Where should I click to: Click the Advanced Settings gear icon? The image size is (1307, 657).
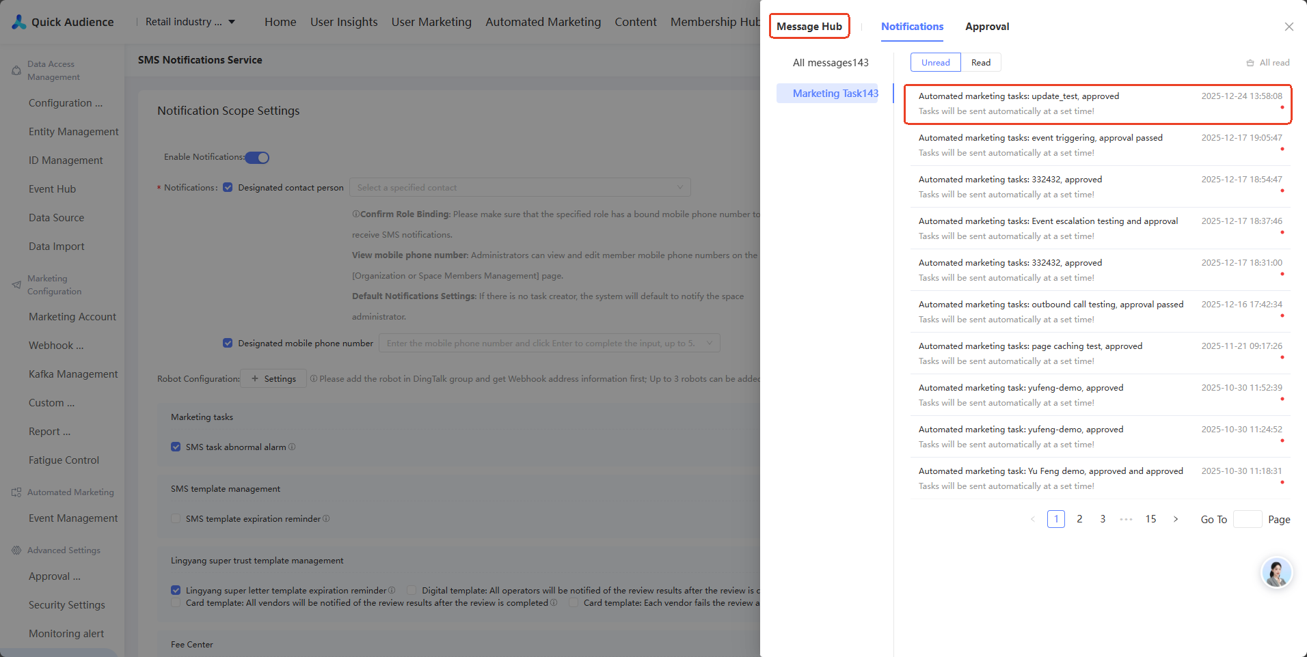coord(16,550)
